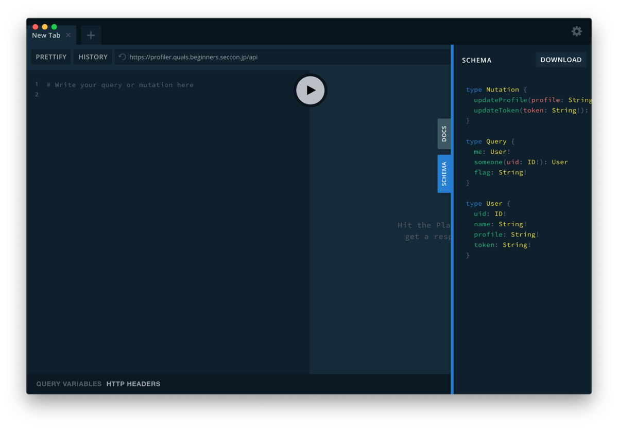Close the New Tab tab
The width and height of the screenshot is (618, 429).
click(x=68, y=35)
